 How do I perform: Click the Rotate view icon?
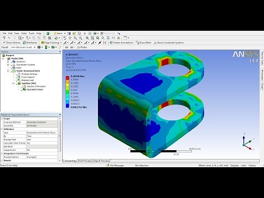point(65,38)
